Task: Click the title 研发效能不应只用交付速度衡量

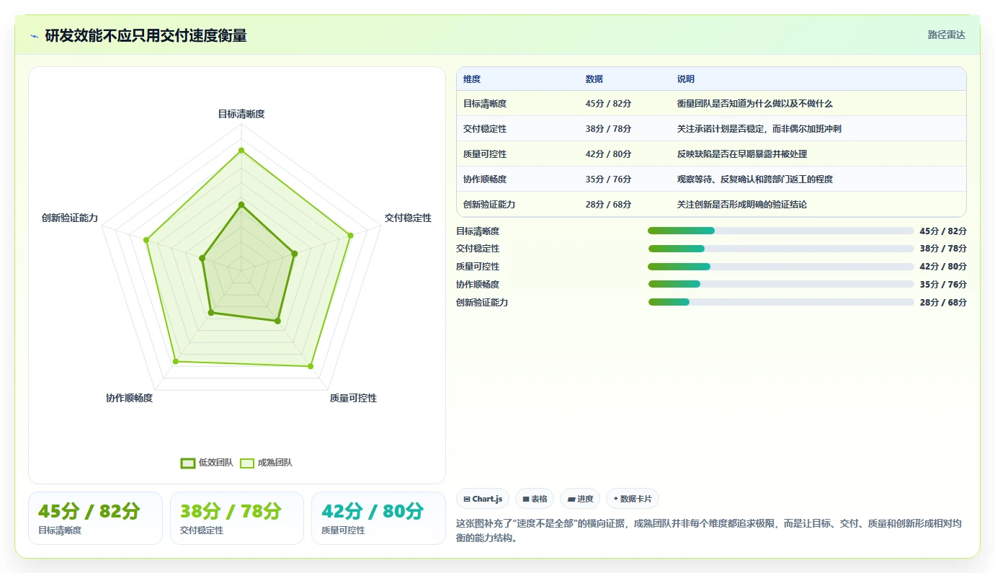Action: [146, 35]
